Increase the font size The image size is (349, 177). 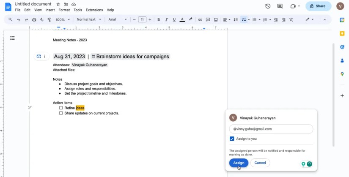click(150, 19)
